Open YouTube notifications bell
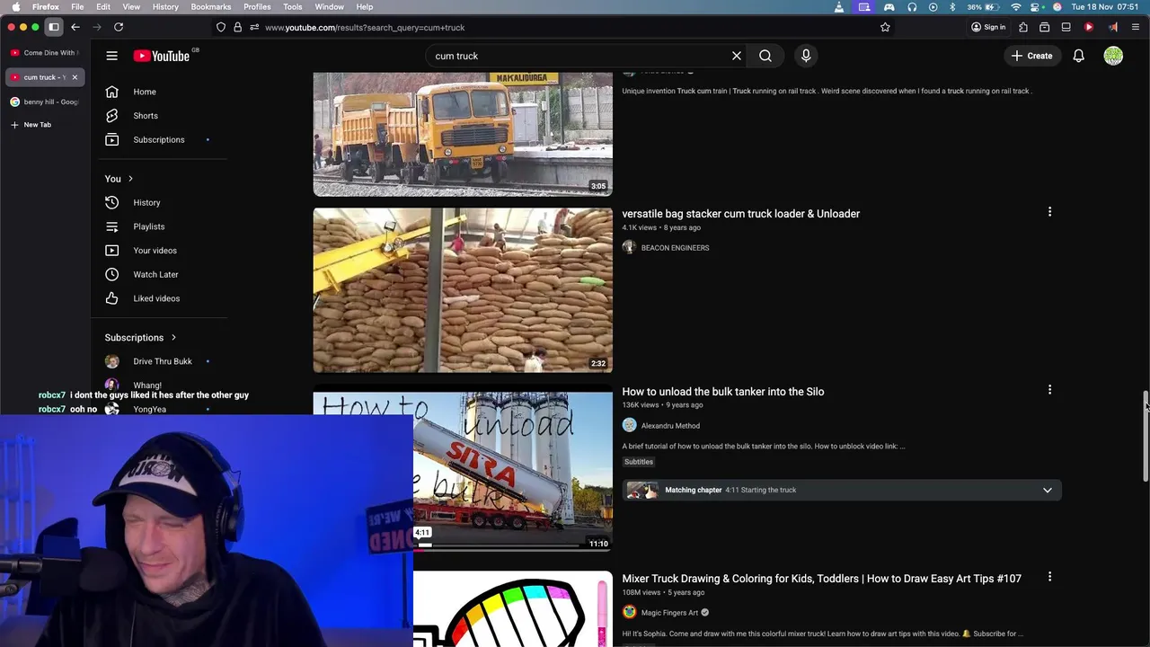 [x=1078, y=56]
